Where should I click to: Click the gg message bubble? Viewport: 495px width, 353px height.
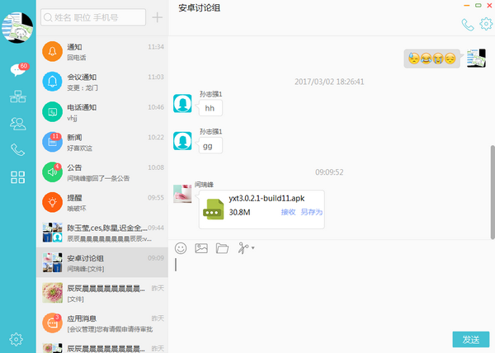coord(210,146)
